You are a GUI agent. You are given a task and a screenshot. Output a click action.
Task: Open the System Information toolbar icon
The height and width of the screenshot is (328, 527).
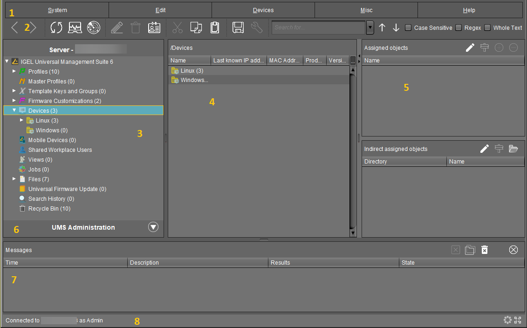click(x=75, y=27)
